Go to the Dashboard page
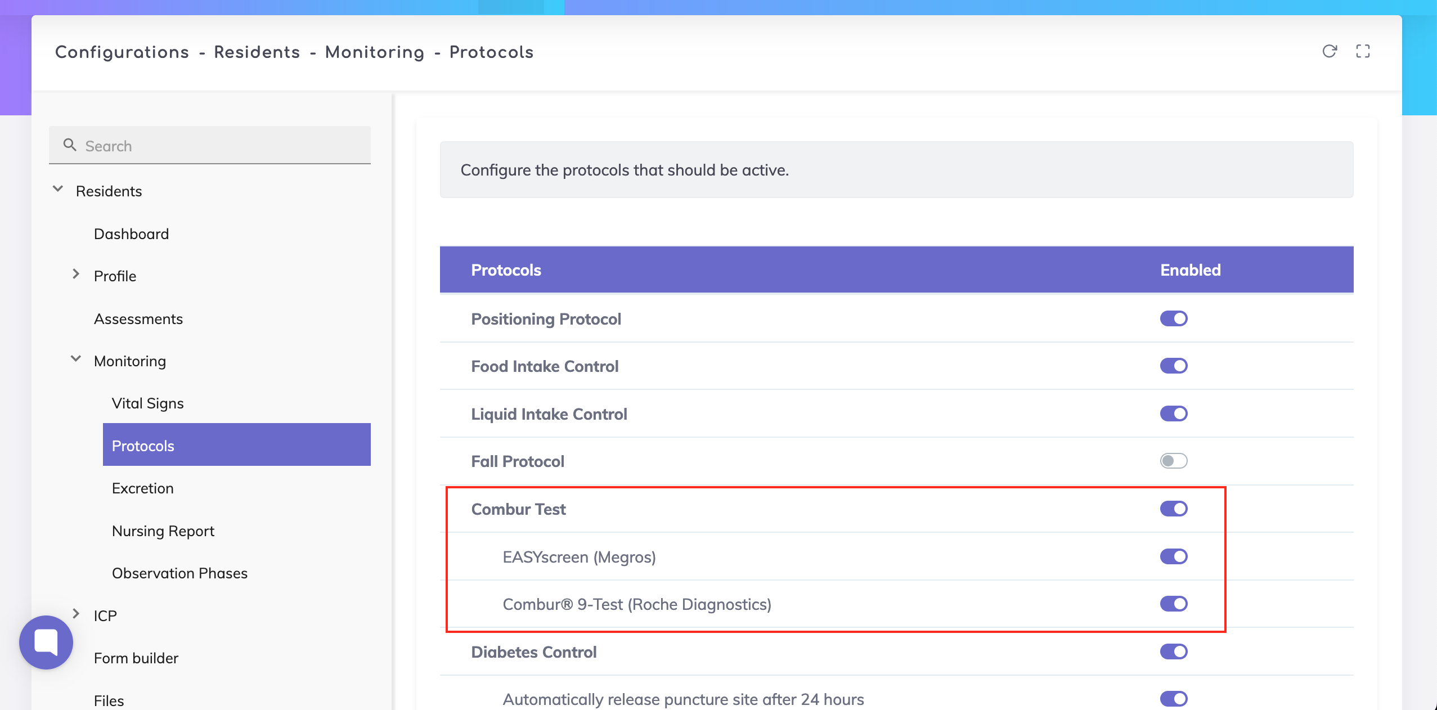This screenshot has width=1437, height=710. click(x=131, y=234)
